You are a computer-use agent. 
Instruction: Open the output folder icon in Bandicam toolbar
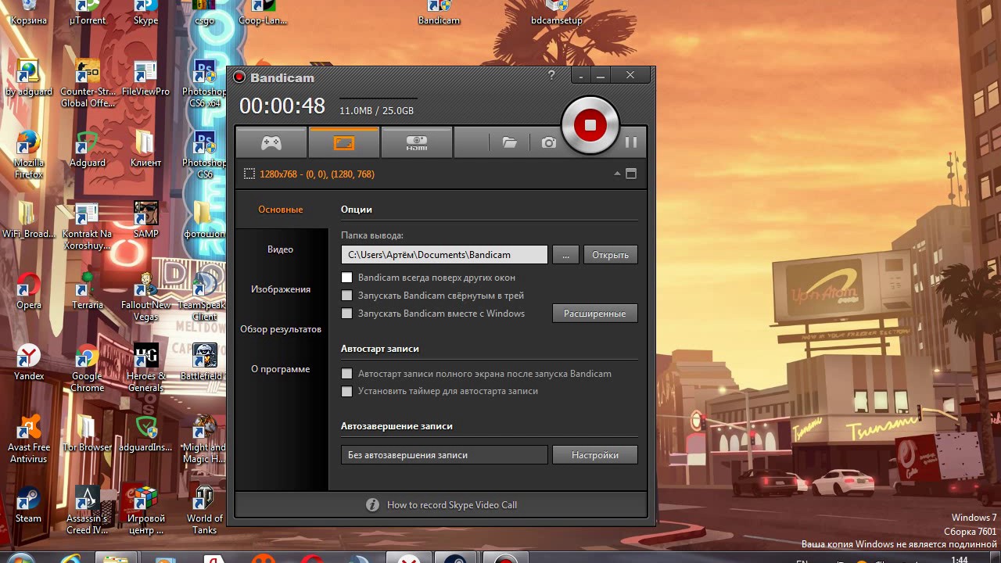[x=510, y=143]
